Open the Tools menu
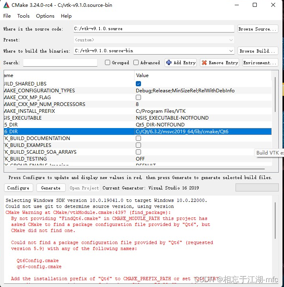The image size is (284, 287). [x=23, y=16]
